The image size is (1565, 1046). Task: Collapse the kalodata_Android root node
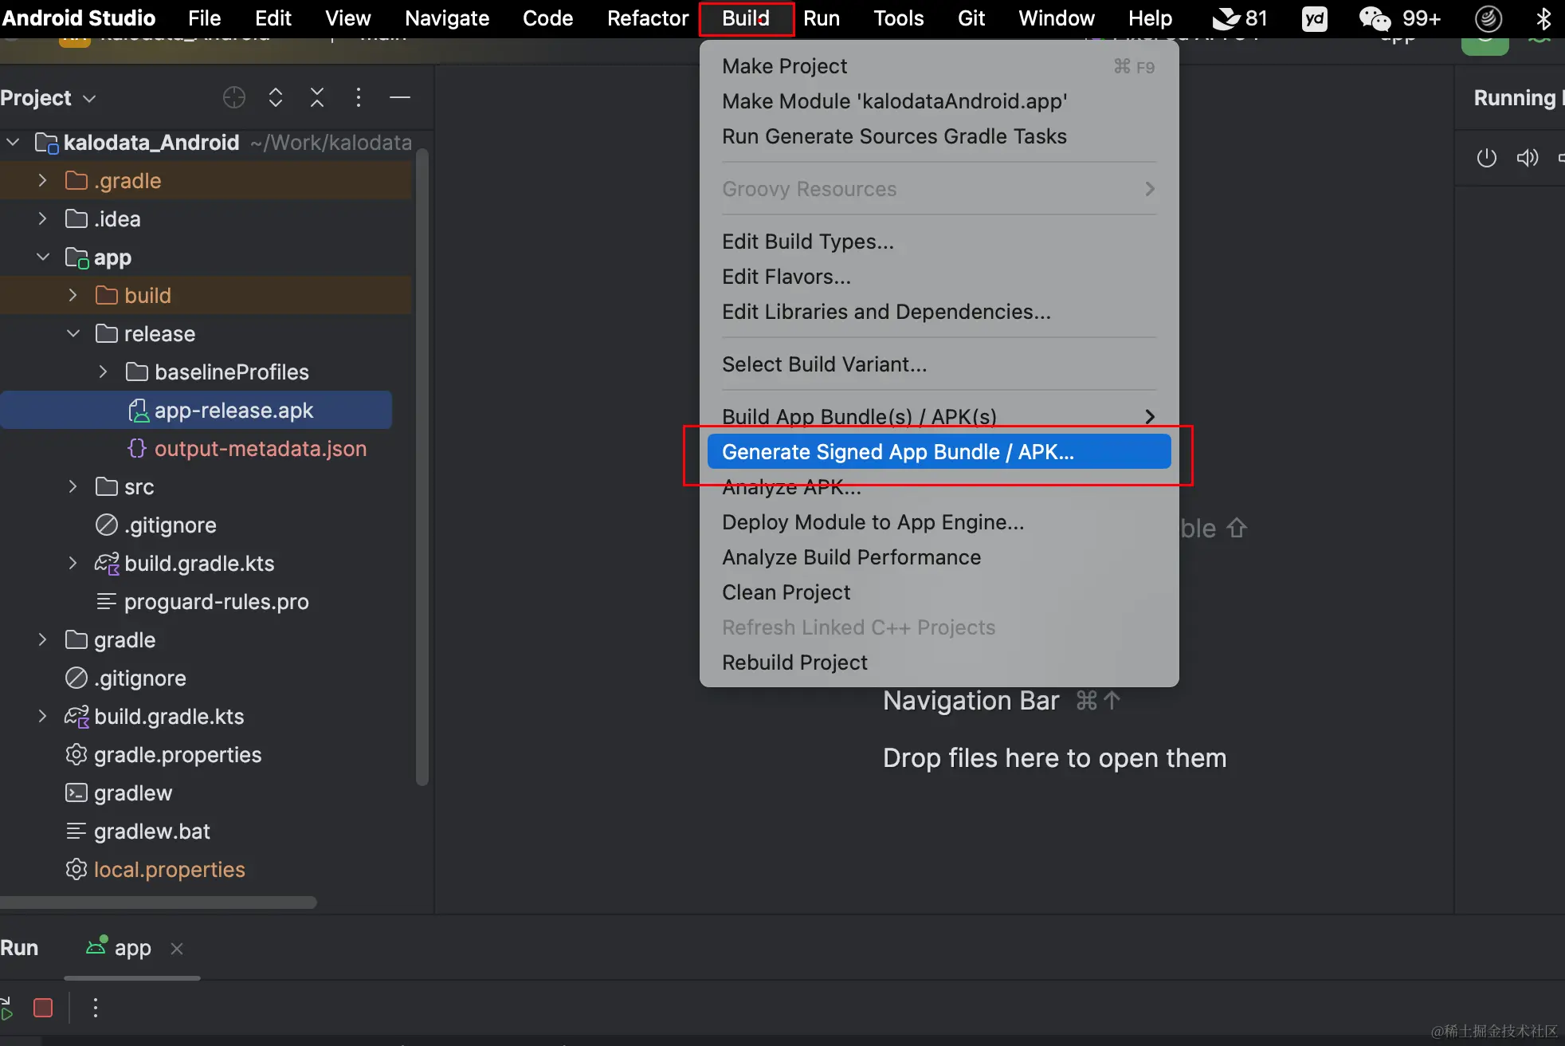pos(13,143)
